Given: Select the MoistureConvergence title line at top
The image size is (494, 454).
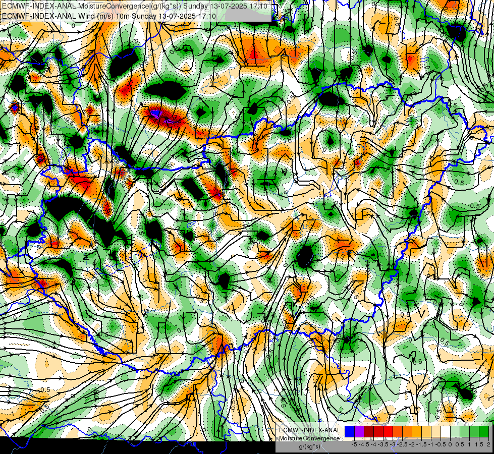Looking at the screenshot, I should 135,6.
